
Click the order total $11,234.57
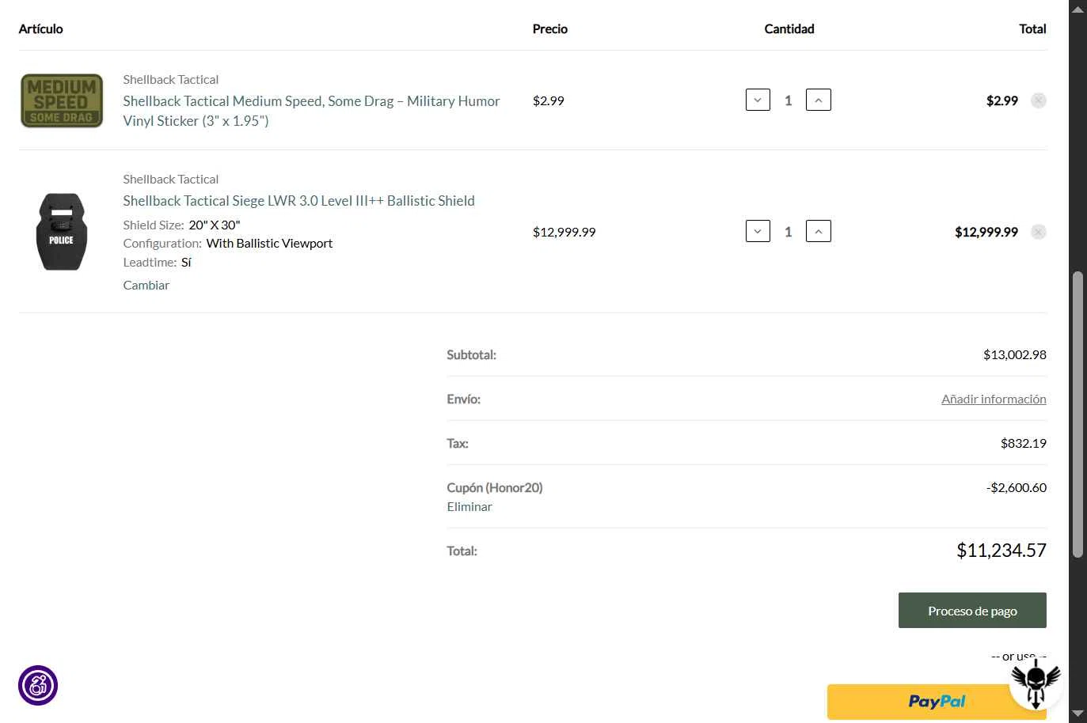[x=1001, y=551]
